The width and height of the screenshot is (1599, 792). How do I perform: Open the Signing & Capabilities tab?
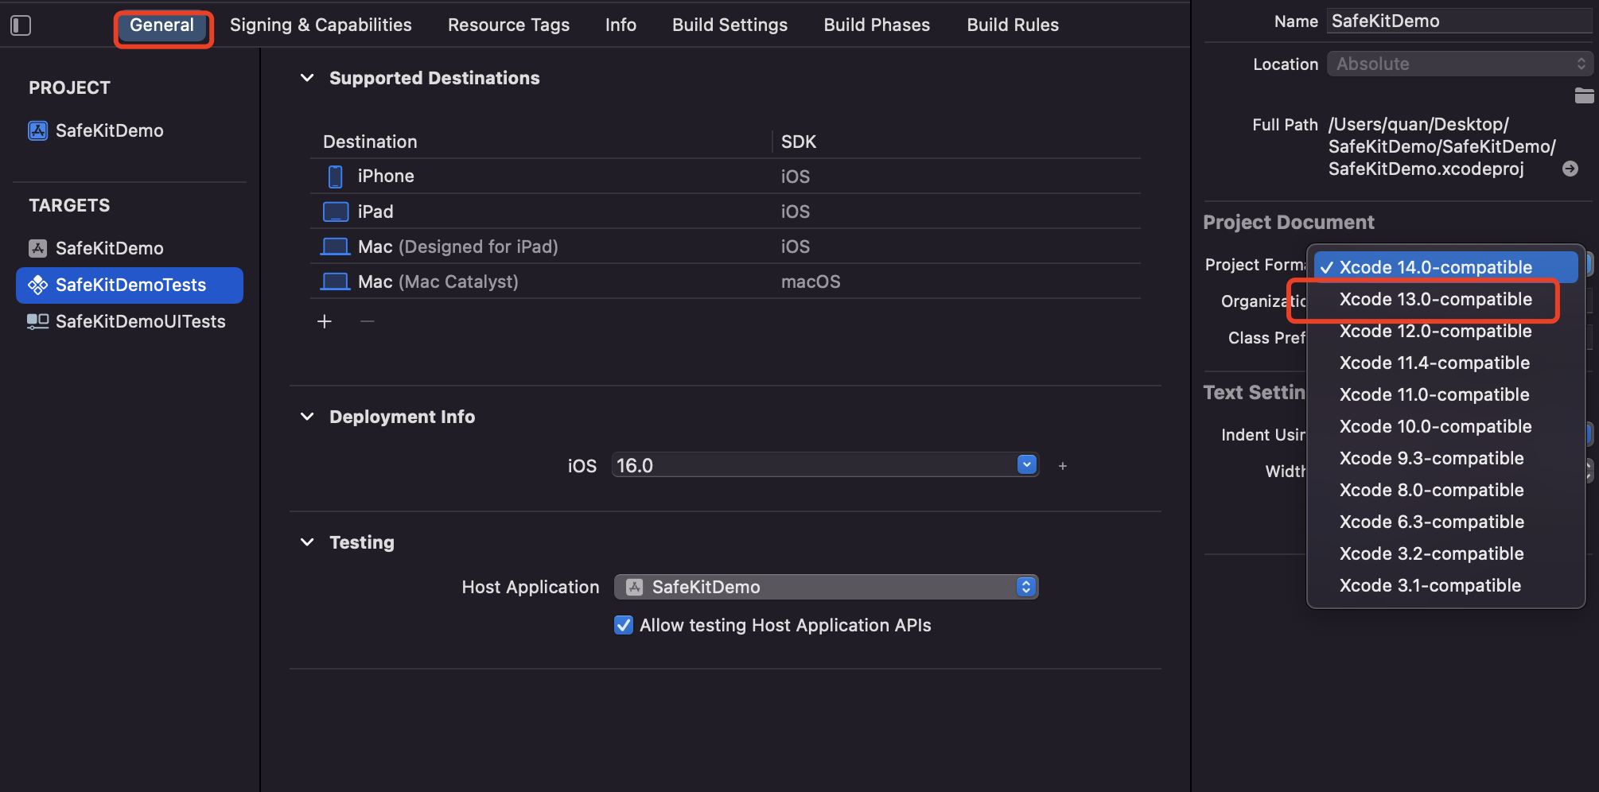point(321,25)
